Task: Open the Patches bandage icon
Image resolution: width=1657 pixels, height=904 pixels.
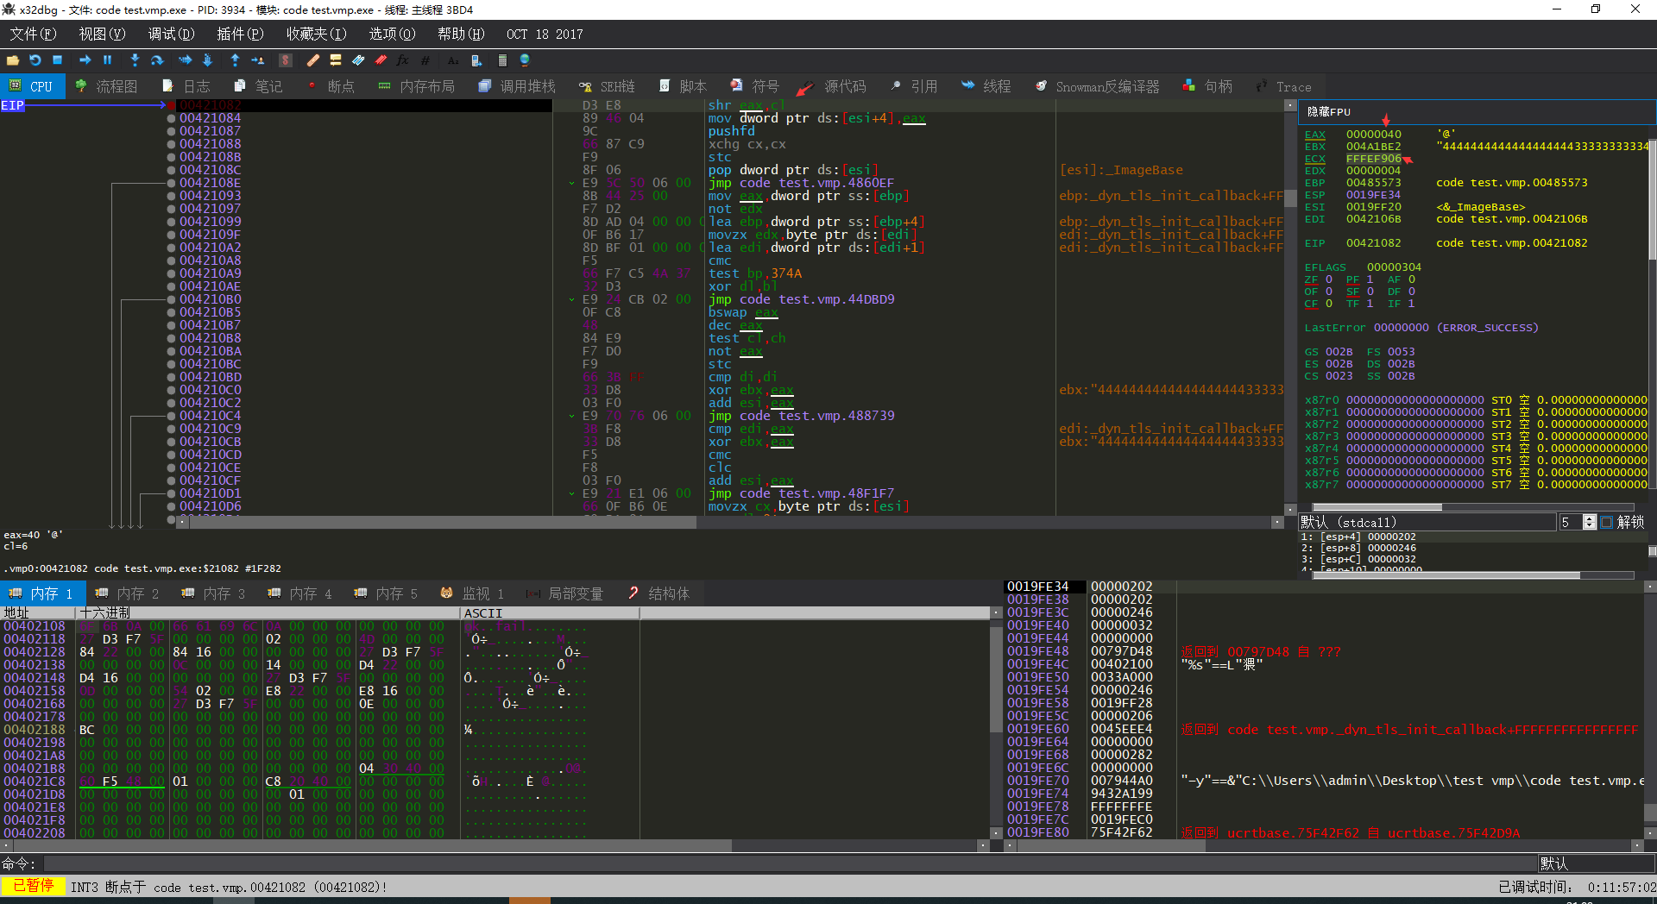Action: [313, 60]
